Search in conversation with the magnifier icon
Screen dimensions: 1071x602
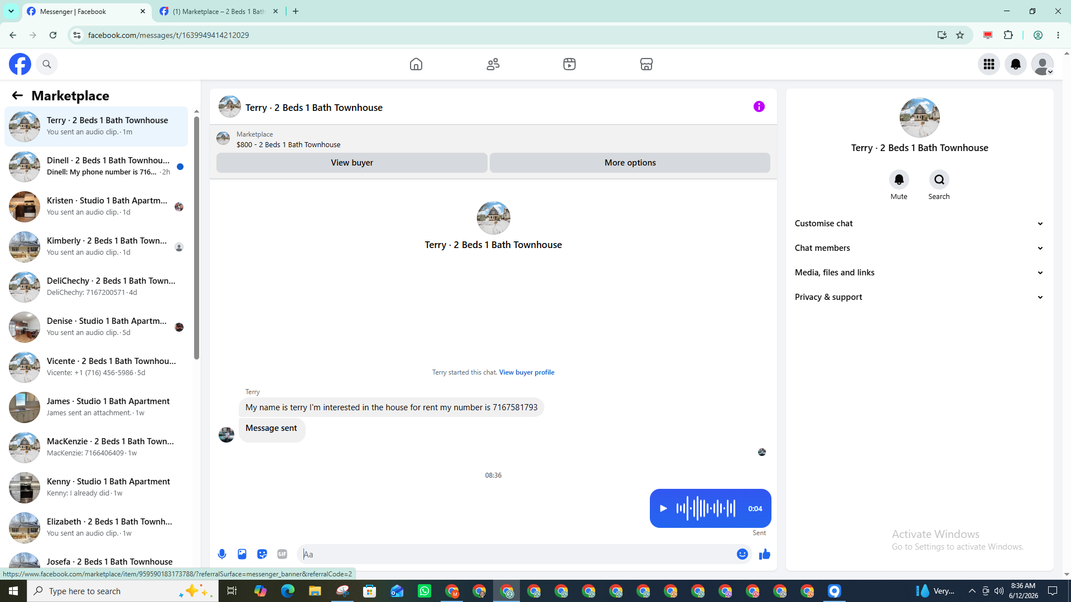pos(939,179)
